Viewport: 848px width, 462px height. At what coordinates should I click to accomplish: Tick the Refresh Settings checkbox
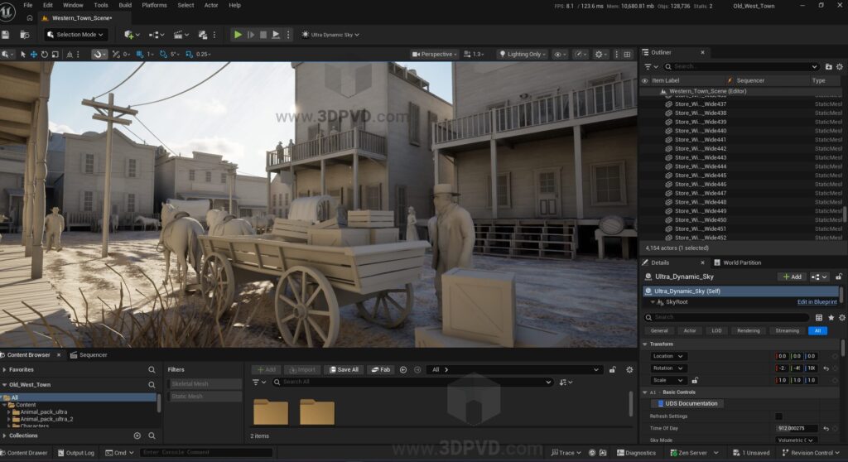(x=778, y=416)
